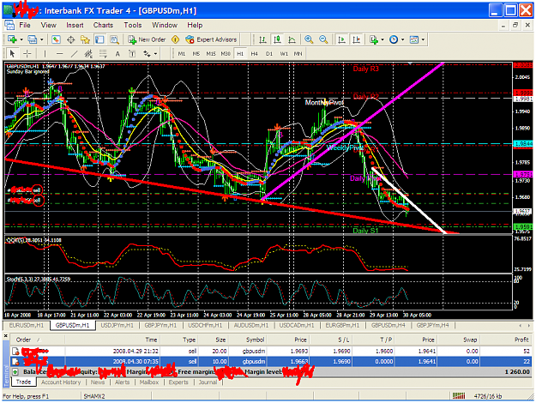Viewport: 536px width, 403px height.
Task: Click the New Order button
Action: pos(147,39)
